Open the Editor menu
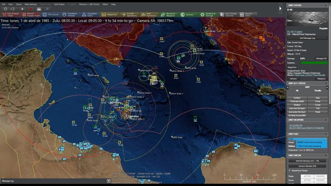Screen dimensions: 331x186 click(105, 4)
